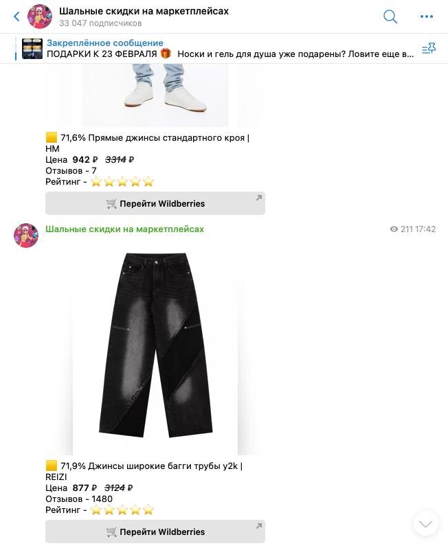448x548 pixels.
Task: Jump to latest messages with down-chevron button
Action: 425,523
